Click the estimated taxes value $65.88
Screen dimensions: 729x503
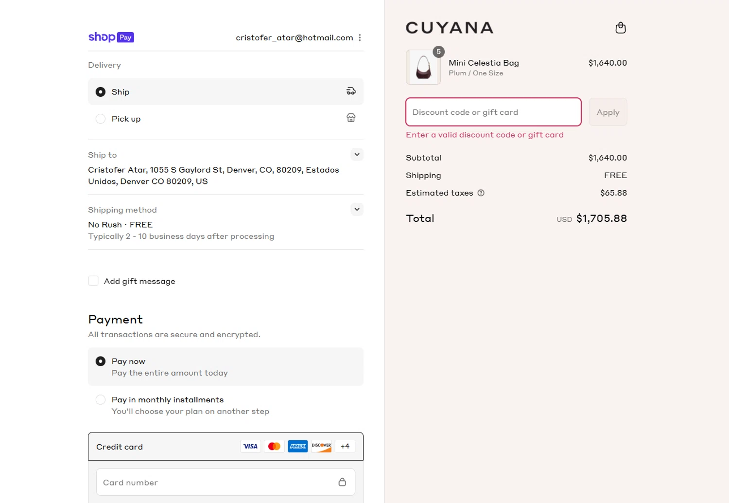[x=613, y=193]
